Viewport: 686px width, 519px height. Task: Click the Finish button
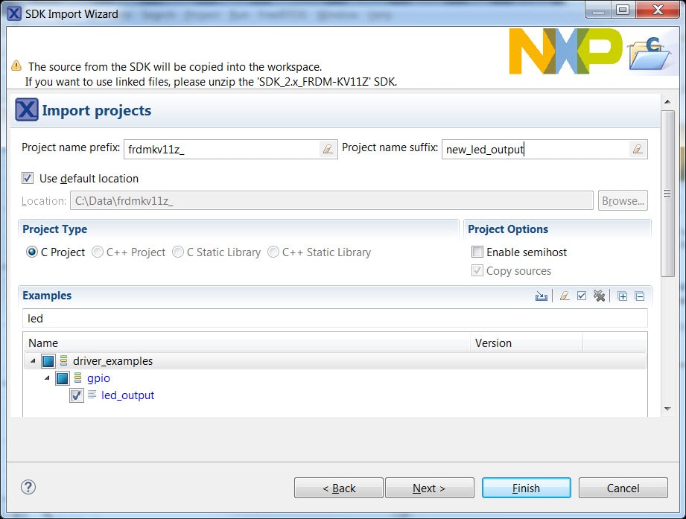526,488
